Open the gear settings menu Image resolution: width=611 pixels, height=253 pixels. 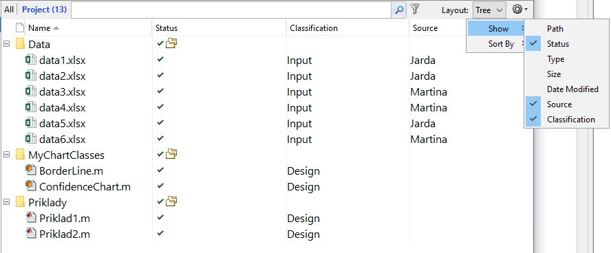520,9
